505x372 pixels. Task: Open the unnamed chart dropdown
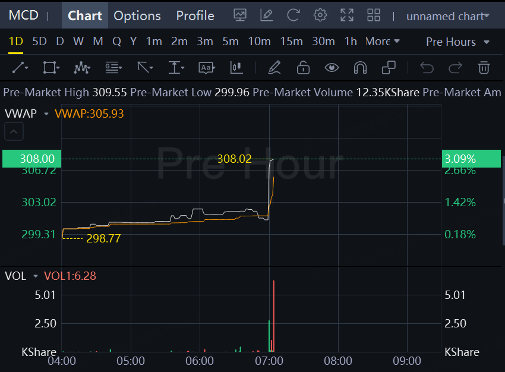point(448,16)
